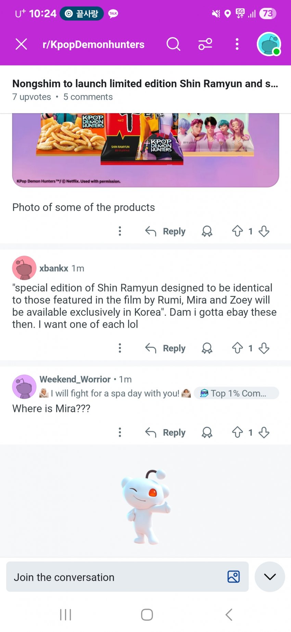Downvote xbankx's comment
This screenshot has height=632, width=291.
coord(264,348)
